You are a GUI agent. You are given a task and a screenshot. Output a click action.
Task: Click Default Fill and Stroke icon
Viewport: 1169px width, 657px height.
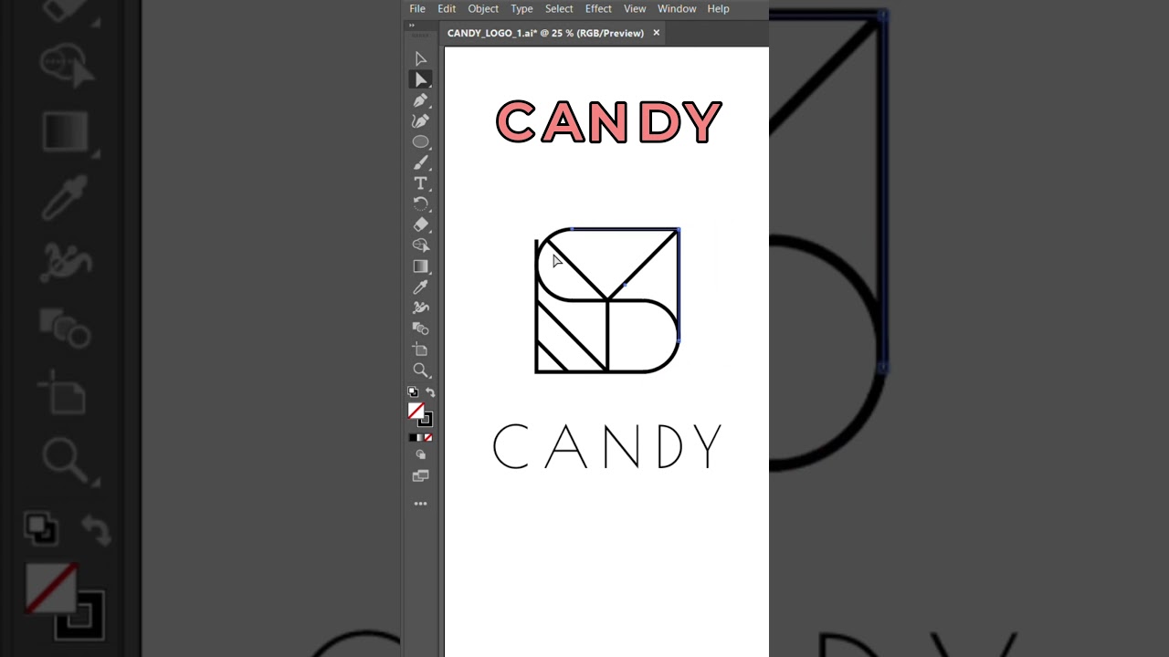tap(413, 392)
